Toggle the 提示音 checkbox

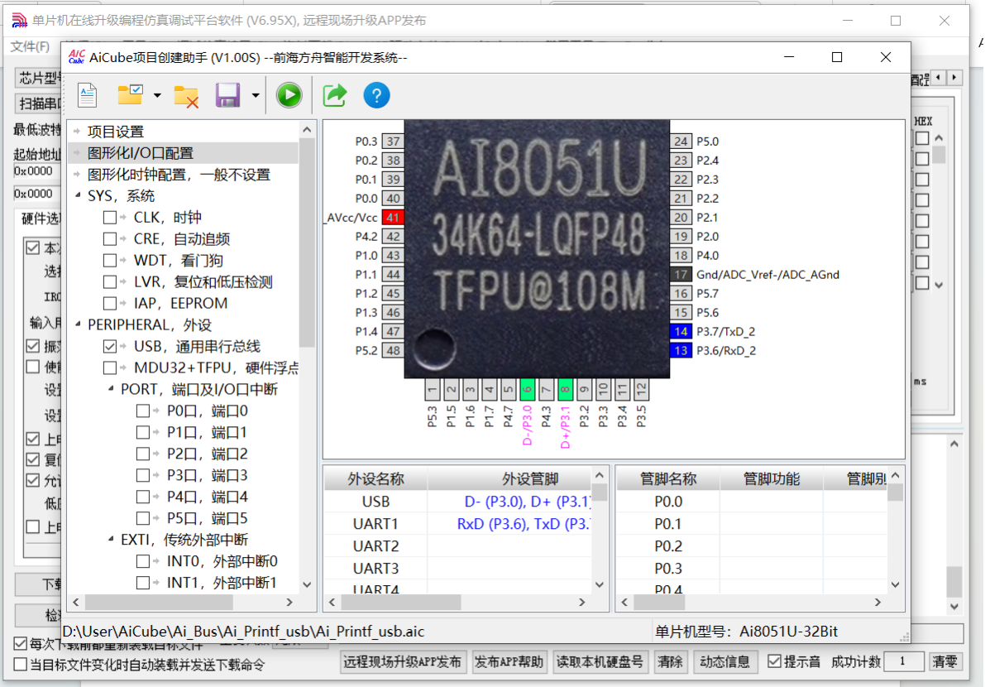pyautogui.click(x=775, y=661)
